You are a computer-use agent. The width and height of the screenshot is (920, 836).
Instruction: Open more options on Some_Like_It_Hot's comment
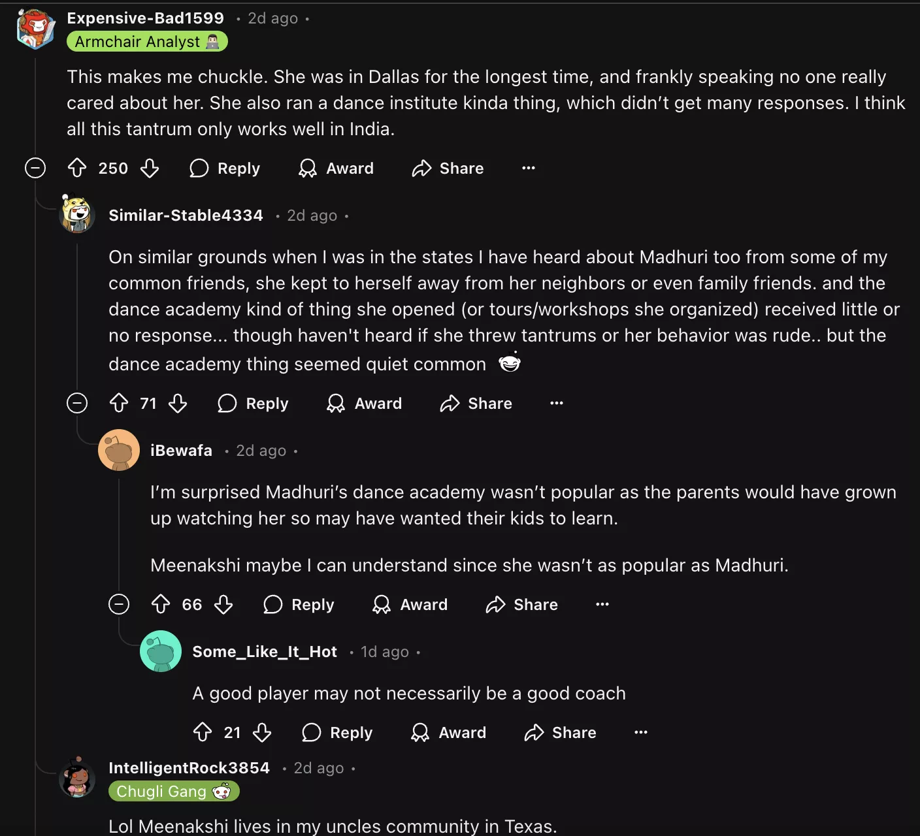(641, 733)
